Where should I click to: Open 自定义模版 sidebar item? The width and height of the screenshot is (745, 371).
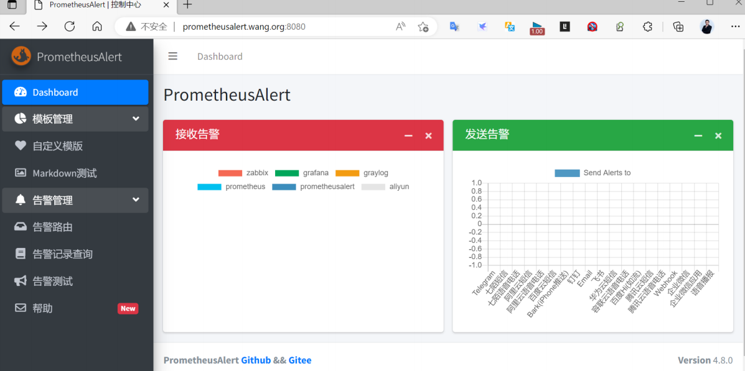tap(75, 145)
